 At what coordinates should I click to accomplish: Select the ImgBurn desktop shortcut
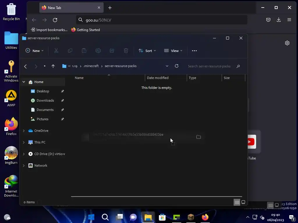click(x=11, y=155)
